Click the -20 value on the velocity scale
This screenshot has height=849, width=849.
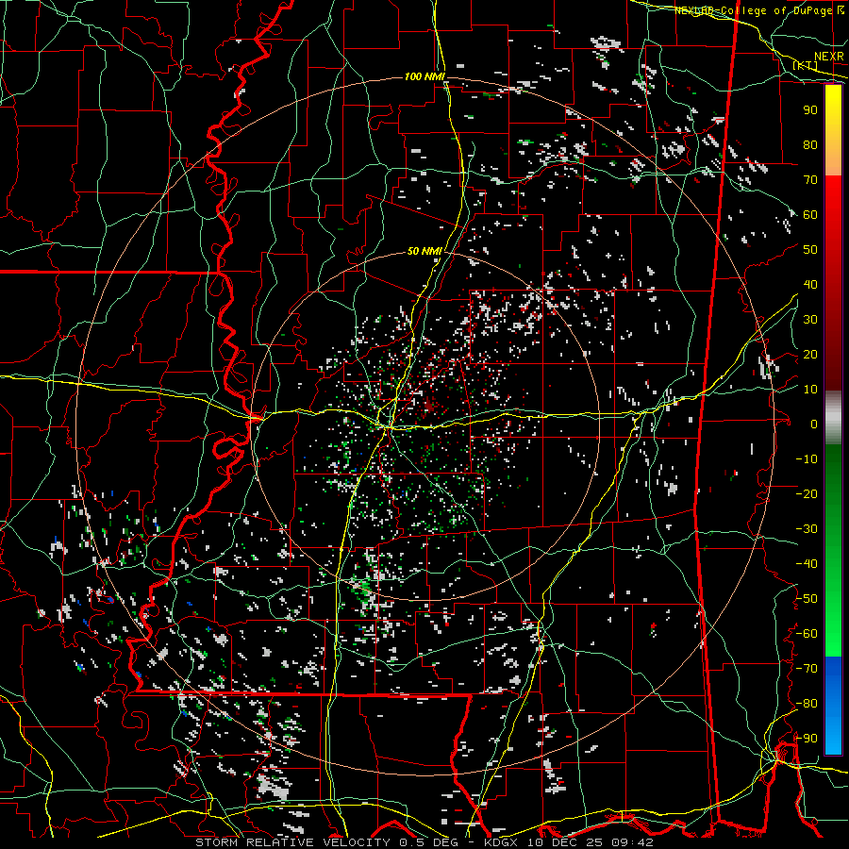[807, 494]
